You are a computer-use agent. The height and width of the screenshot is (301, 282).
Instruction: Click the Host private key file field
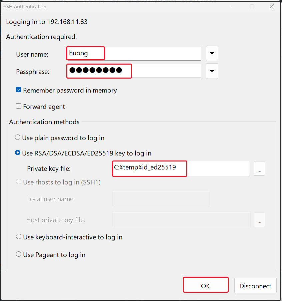pyautogui.click(x=181, y=220)
